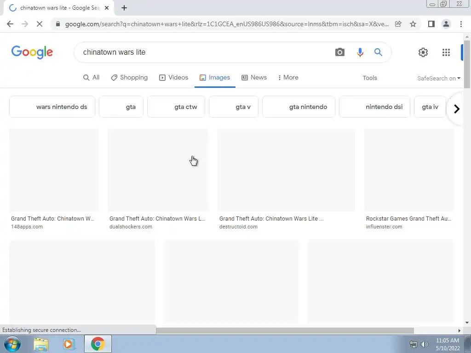The width and height of the screenshot is (471, 353).
Task: Open 'Grand Theft Auto: Chinatown Wars Lite ...' title
Action: coord(271,219)
